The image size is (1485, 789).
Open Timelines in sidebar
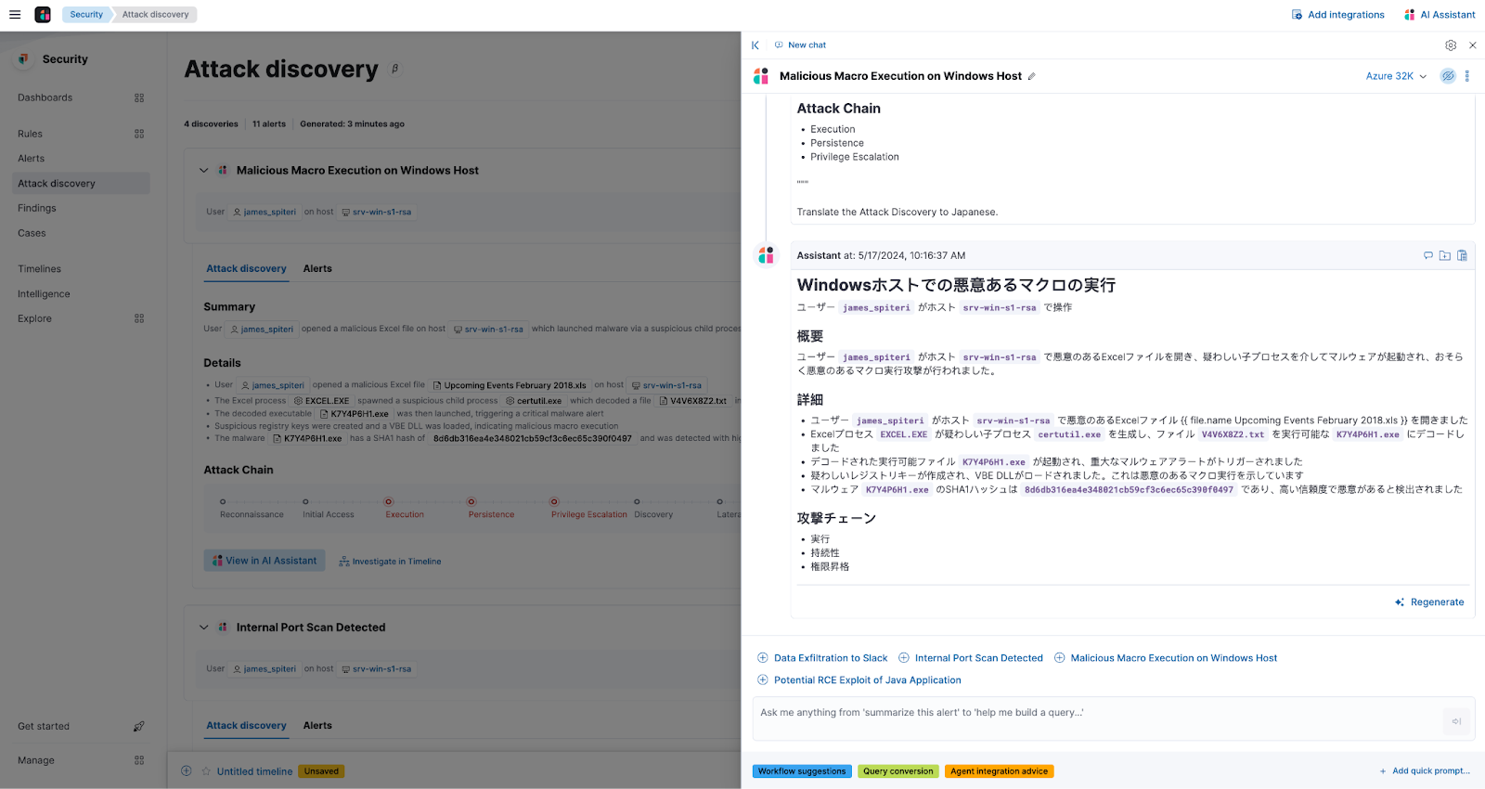(39, 269)
